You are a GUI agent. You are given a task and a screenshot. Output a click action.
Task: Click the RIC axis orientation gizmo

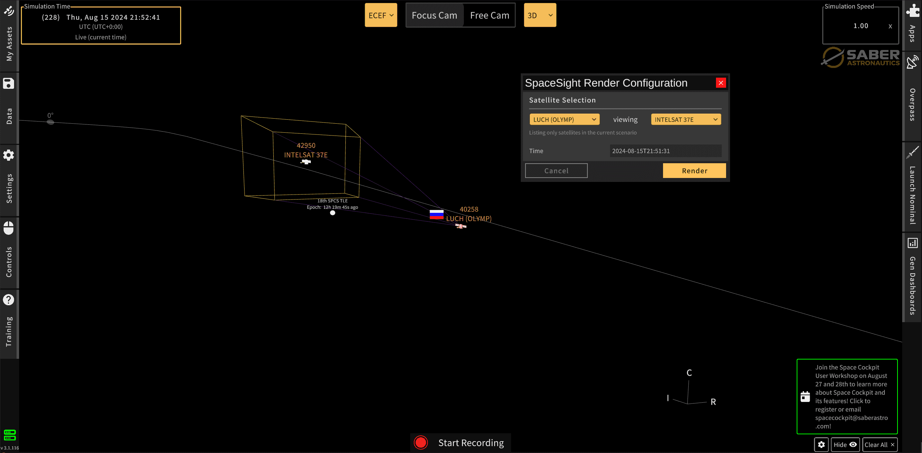[x=691, y=388]
